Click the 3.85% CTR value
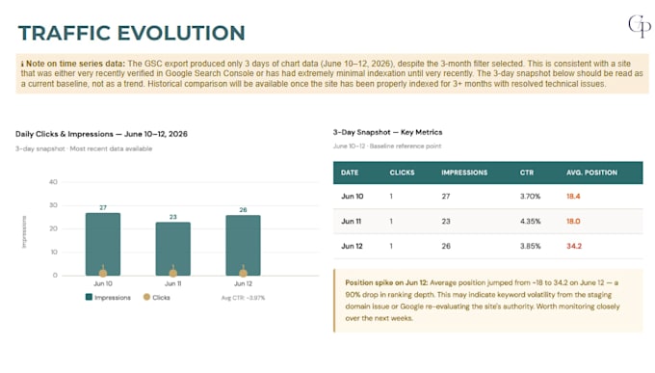 point(530,246)
